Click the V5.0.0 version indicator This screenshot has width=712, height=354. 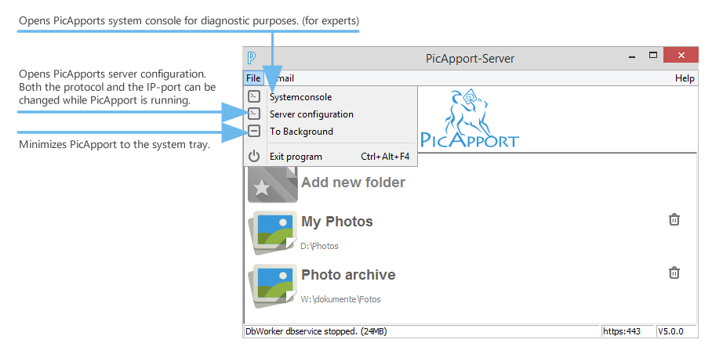click(x=672, y=331)
